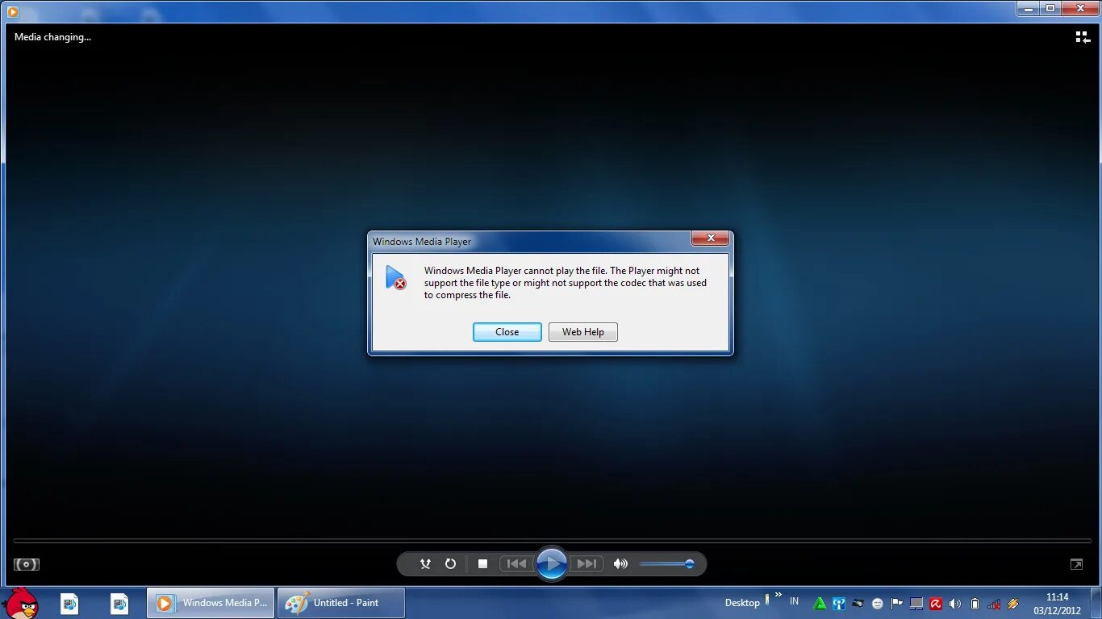
Task: Open the system volume speaker icon
Action: click(x=955, y=604)
